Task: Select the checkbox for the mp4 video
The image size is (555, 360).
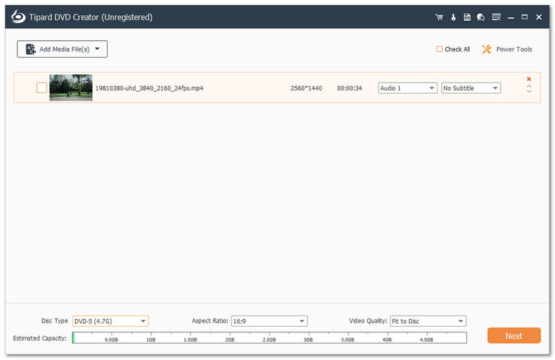Action: pyautogui.click(x=42, y=87)
